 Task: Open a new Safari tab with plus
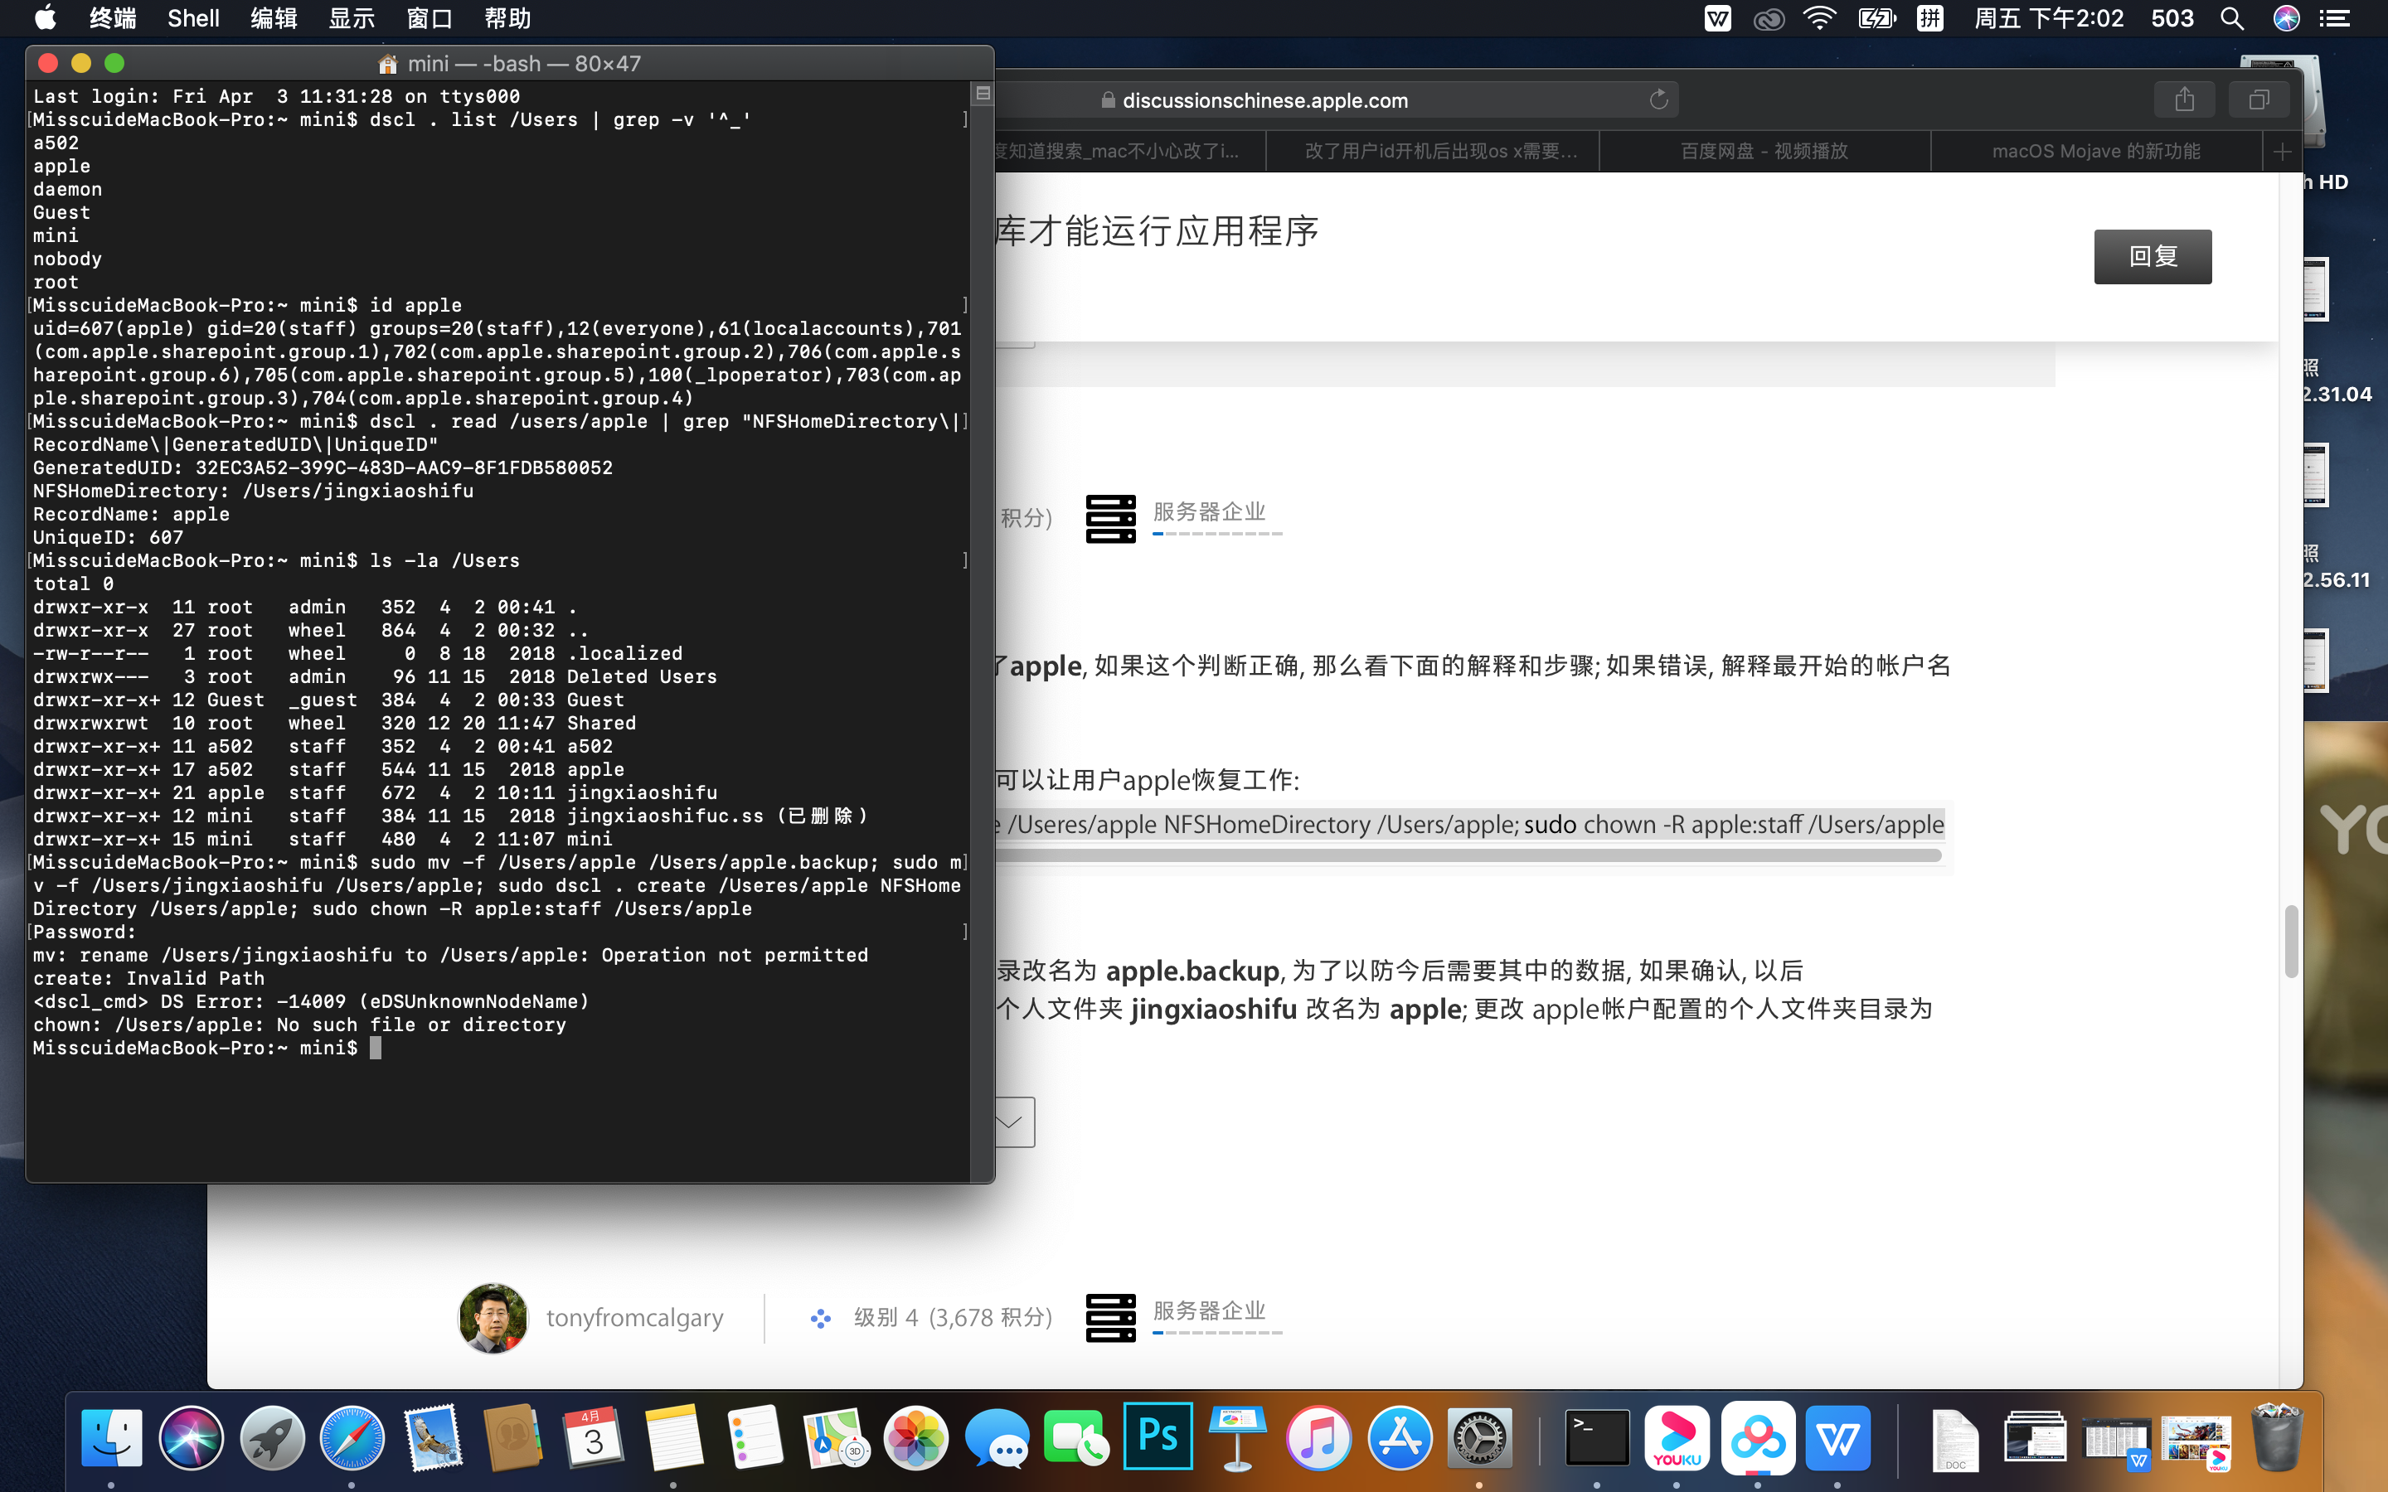coord(2281,151)
